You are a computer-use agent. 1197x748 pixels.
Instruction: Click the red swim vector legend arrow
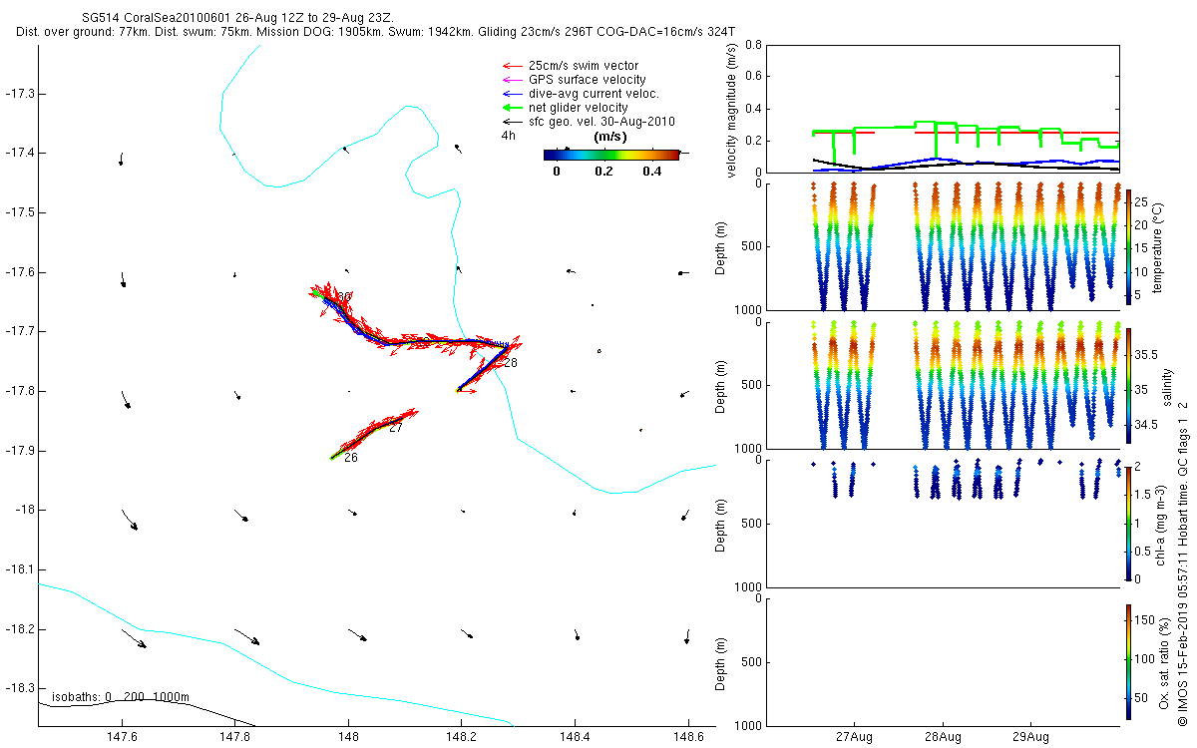pos(511,66)
